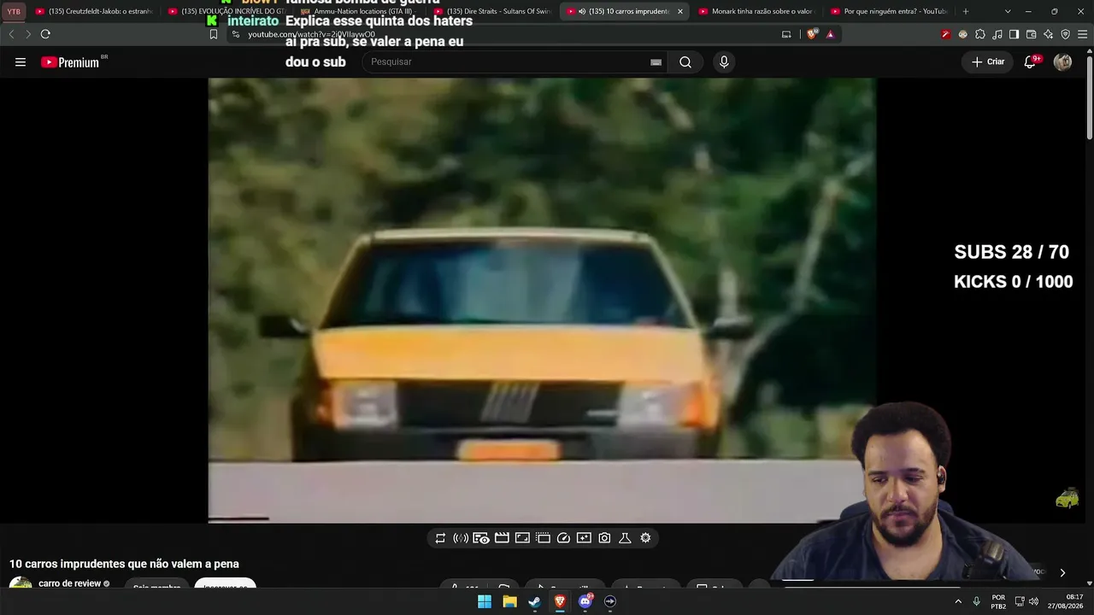Open the playback speed gauge

(x=563, y=538)
